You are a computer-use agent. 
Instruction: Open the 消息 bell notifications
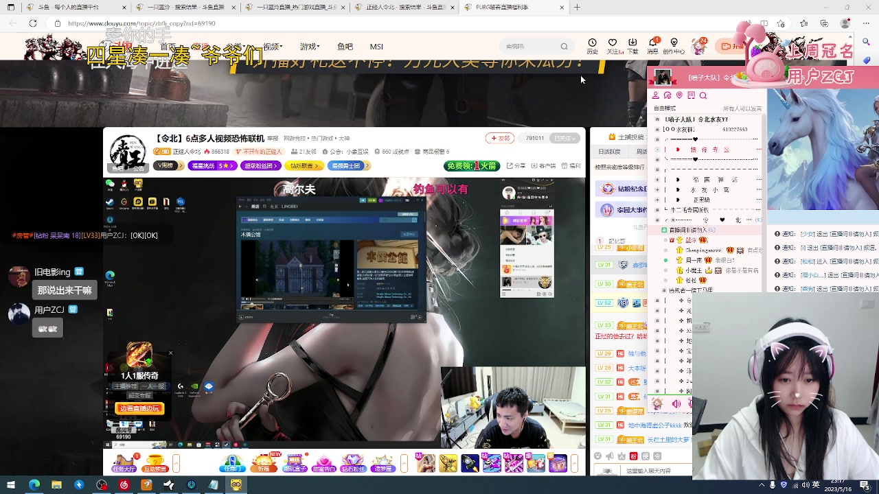coord(652,45)
